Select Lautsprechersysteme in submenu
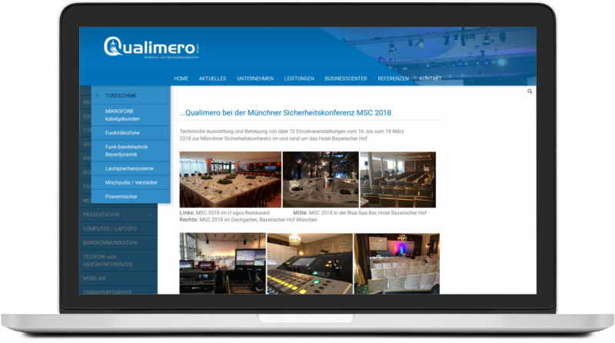Viewport: 615px width, 343px height. pos(131,168)
